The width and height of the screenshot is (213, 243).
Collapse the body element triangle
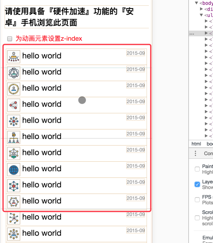(x=197, y=3)
